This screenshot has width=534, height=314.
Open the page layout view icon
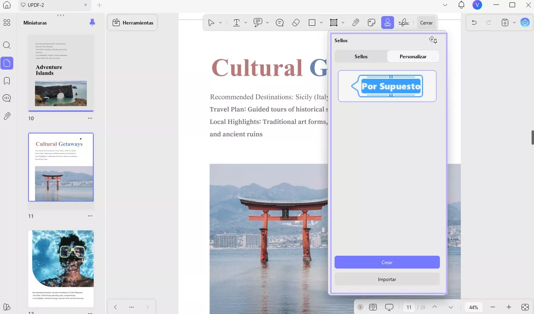373,307
